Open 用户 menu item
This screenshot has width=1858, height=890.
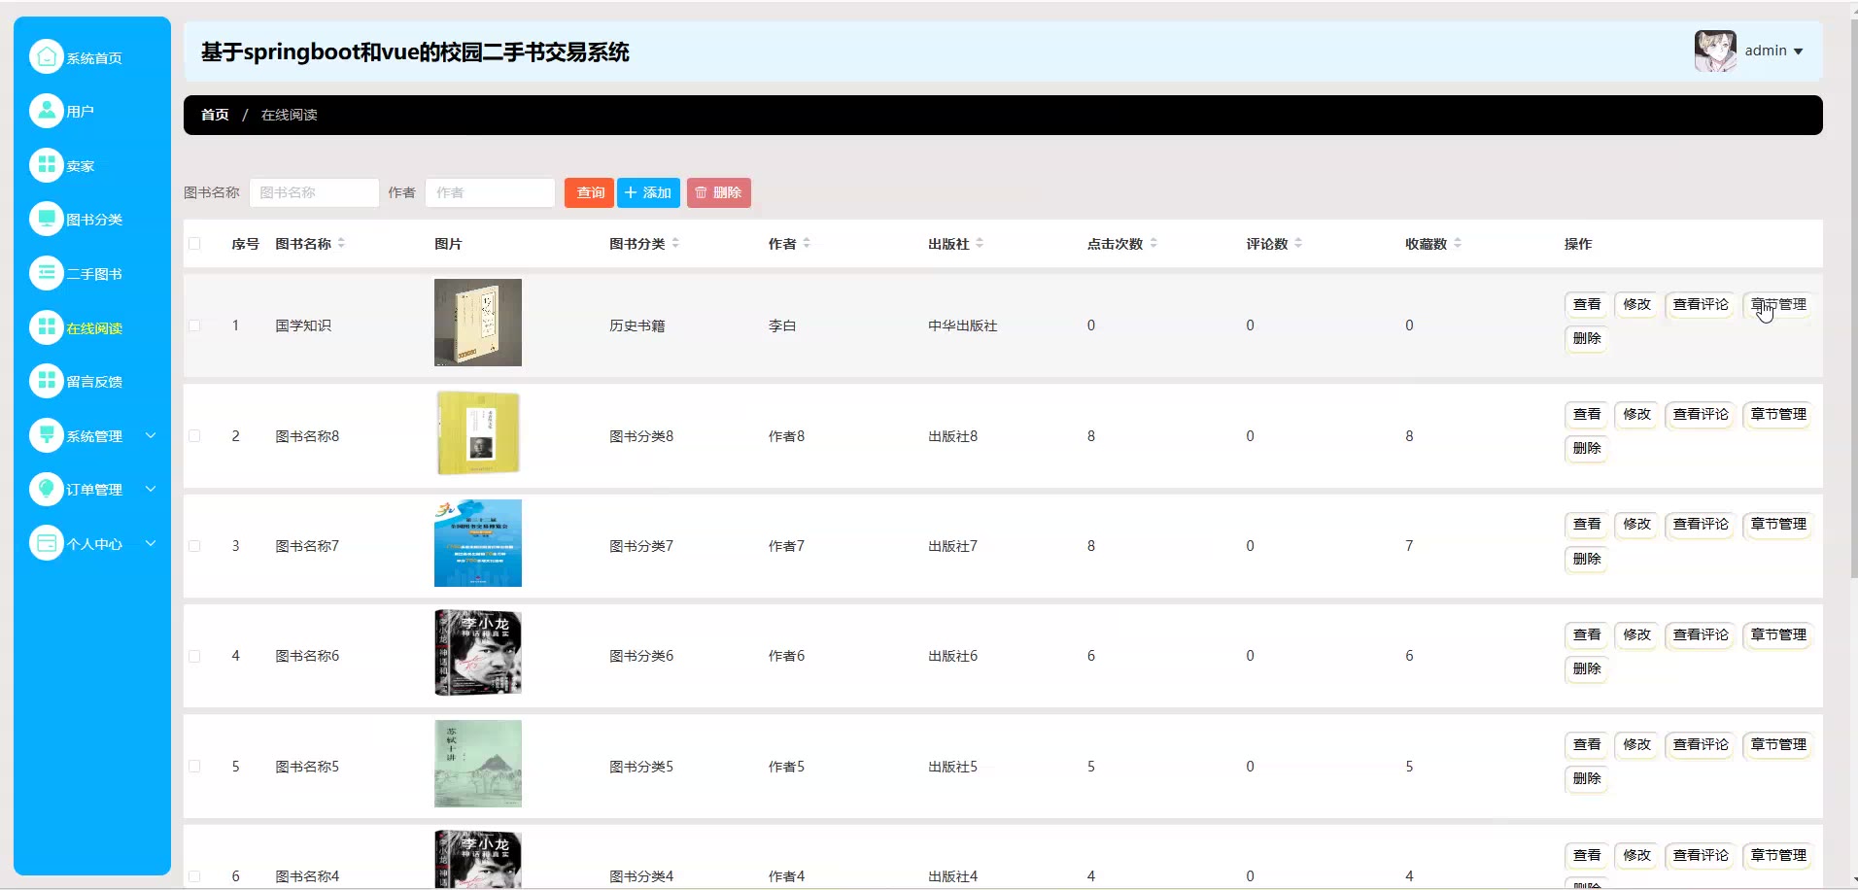click(81, 112)
